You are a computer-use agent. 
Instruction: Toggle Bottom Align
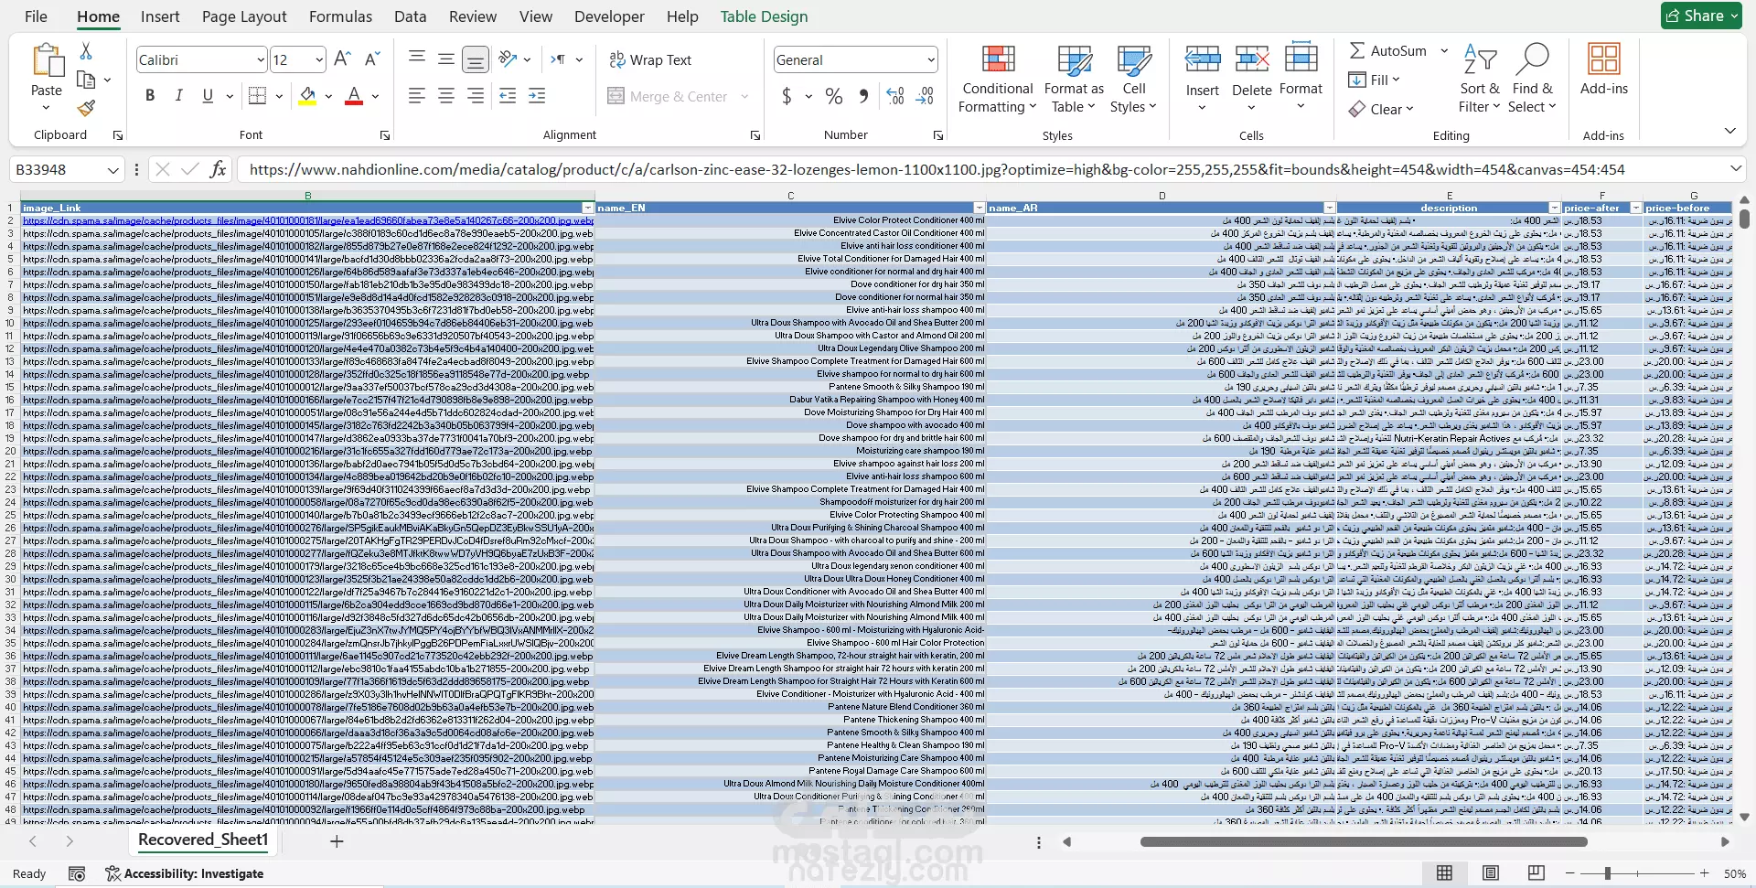pos(476,59)
